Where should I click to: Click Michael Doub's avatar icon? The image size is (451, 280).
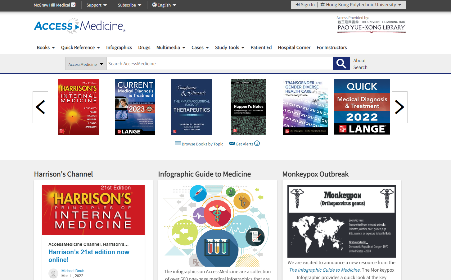(53, 273)
